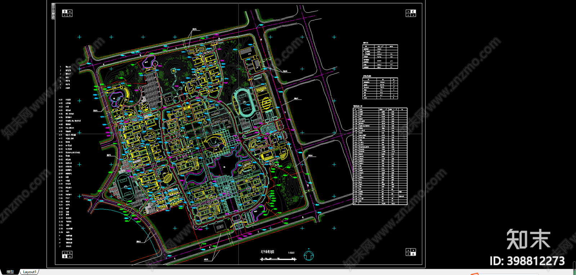This screenshot has width=576, height=275.
Task: Select the key-plan grid in the sheet's bottom-left corner
Action: click(67, 254)
